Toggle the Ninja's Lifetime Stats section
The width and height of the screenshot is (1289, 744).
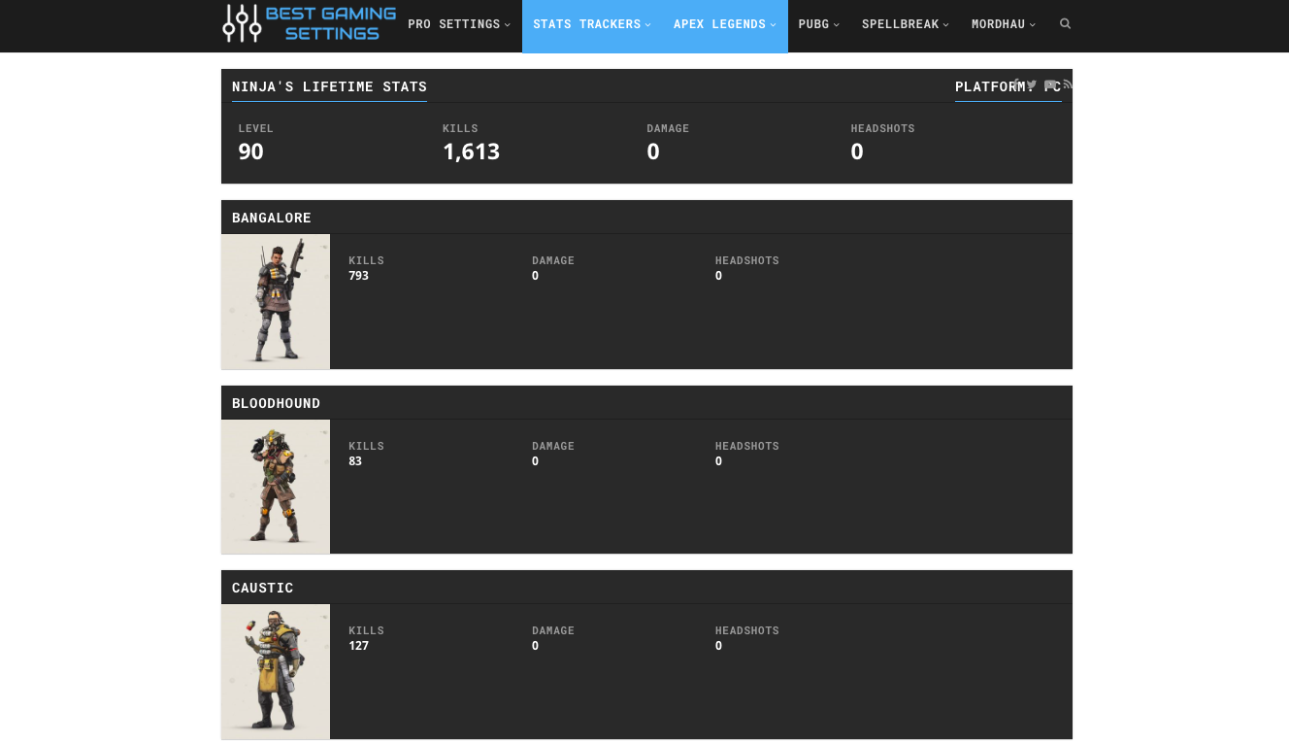(x=329, y=86)
